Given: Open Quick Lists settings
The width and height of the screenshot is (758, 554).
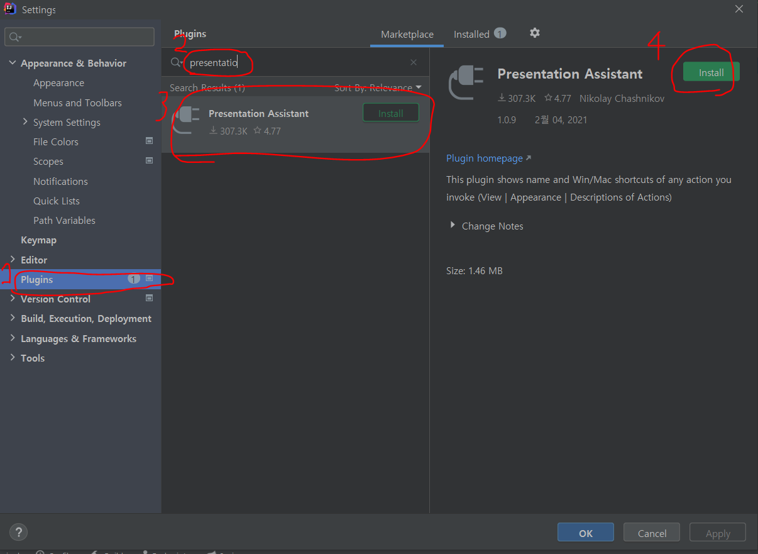Looking at the screenshot, I should 57,201.
